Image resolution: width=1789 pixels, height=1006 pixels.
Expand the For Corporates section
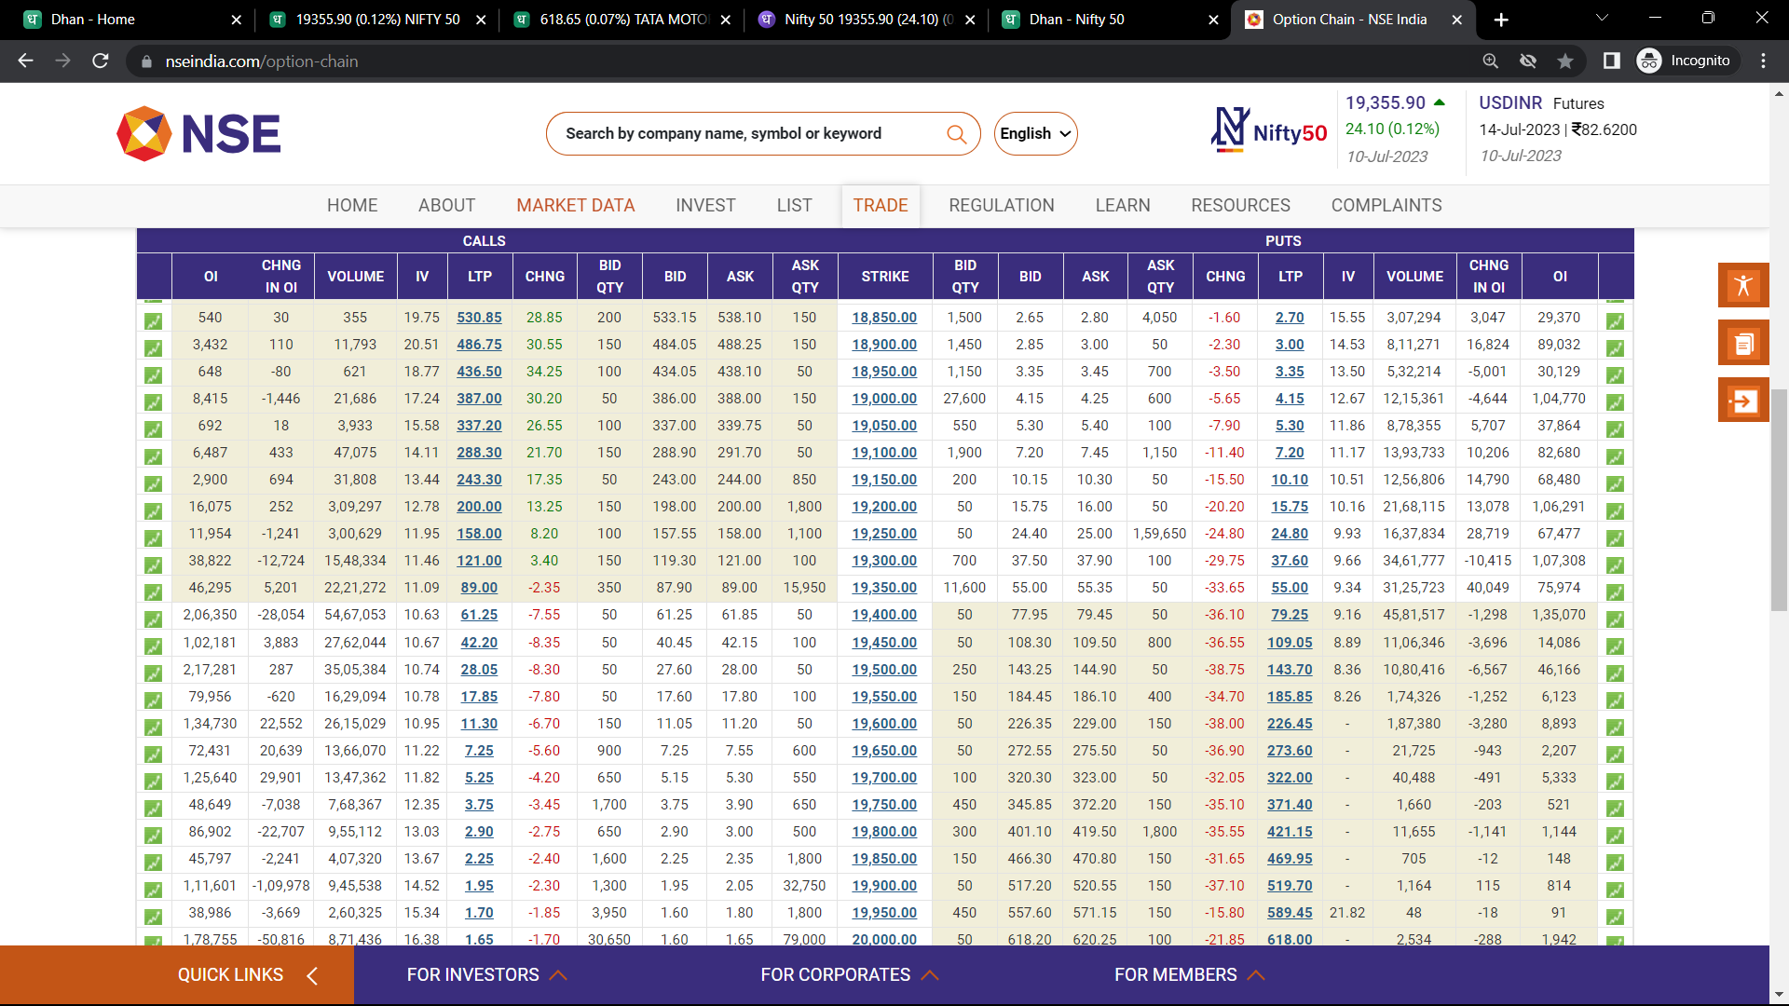tap(850, 975)
